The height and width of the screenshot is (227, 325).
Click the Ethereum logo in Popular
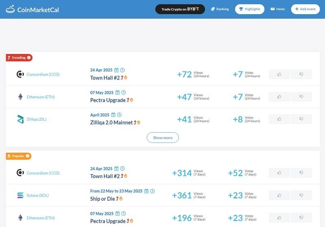pos(20,218)
